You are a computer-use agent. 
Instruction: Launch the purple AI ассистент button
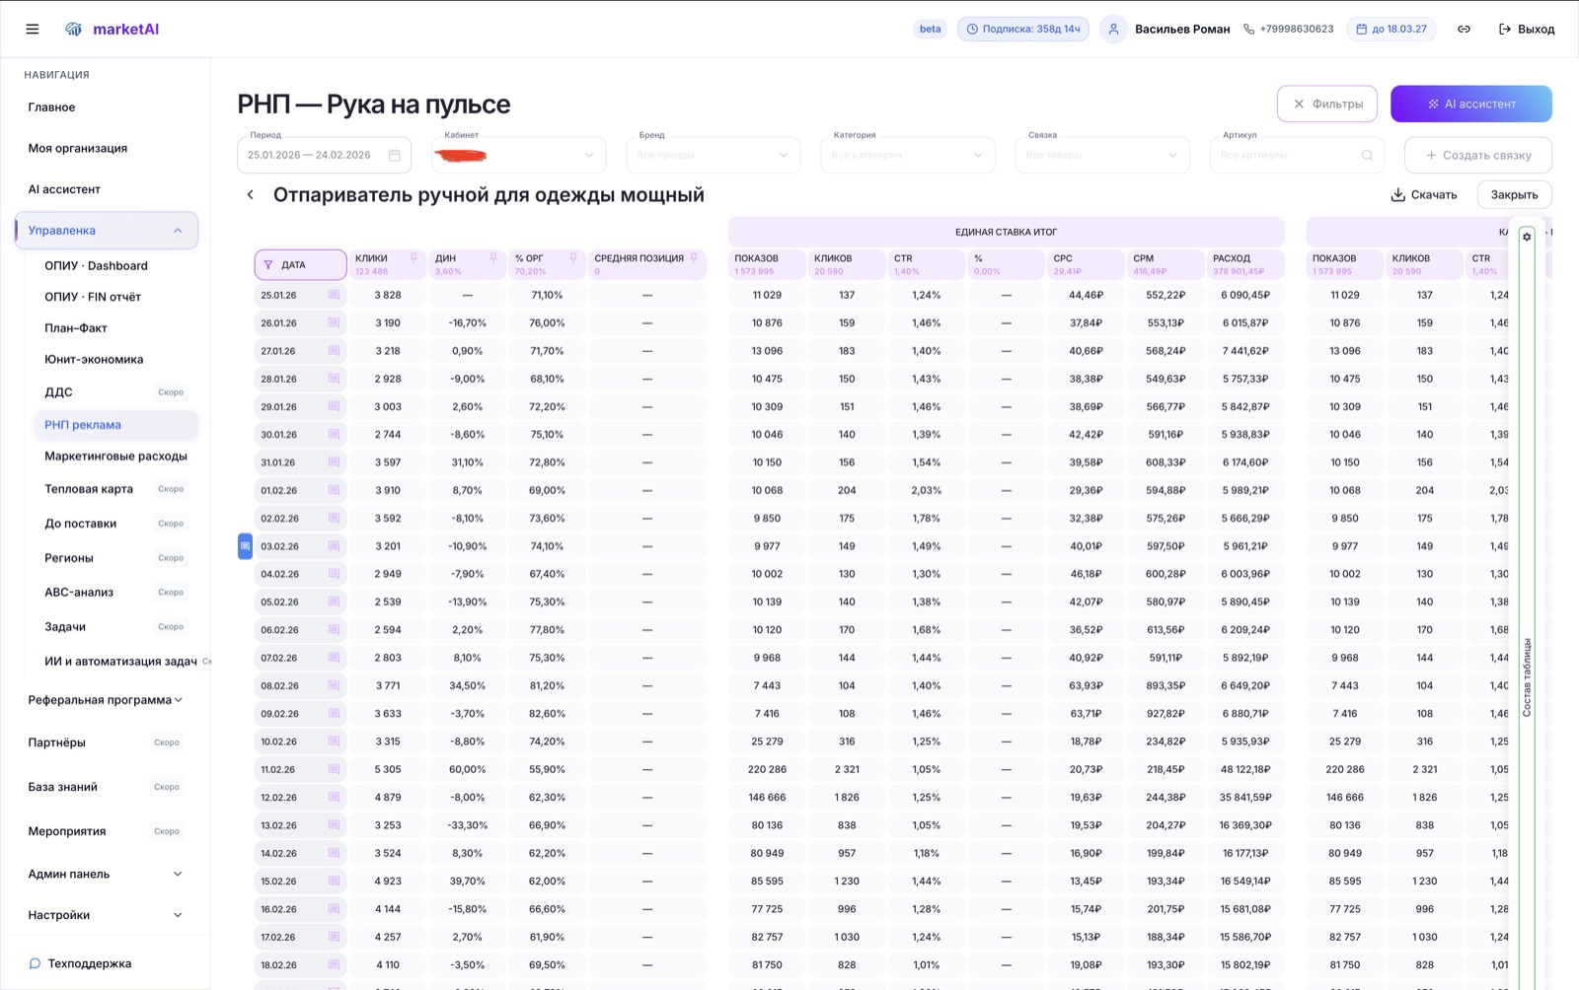tap(1471, 104)
